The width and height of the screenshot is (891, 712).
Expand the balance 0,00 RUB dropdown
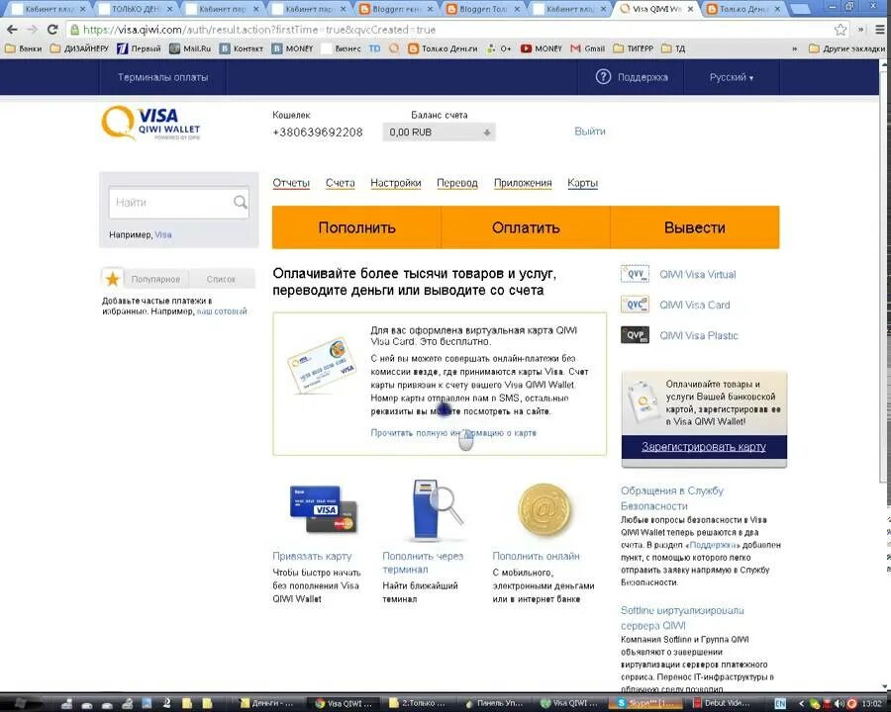(x=439, y=133)
